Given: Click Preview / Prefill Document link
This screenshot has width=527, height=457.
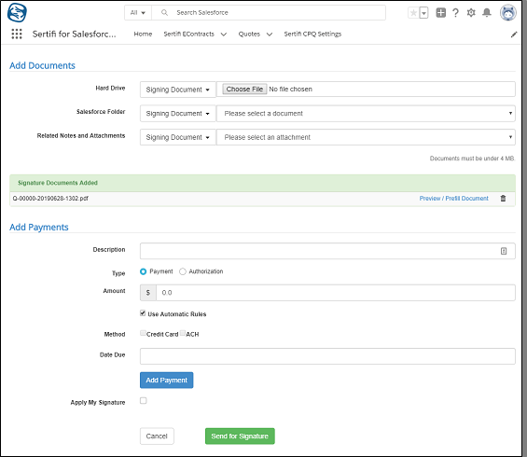Looking at the screenshot, I should [453, 199].
